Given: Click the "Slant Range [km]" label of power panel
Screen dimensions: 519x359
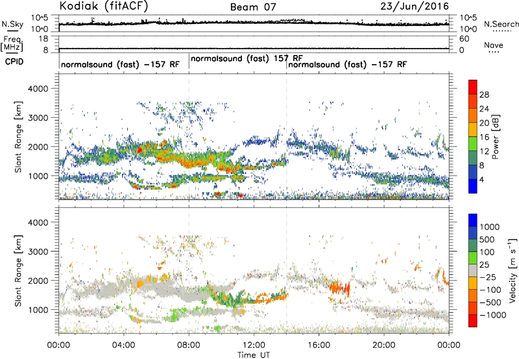Looking at the screenshot, I should [x=18, y=137].
